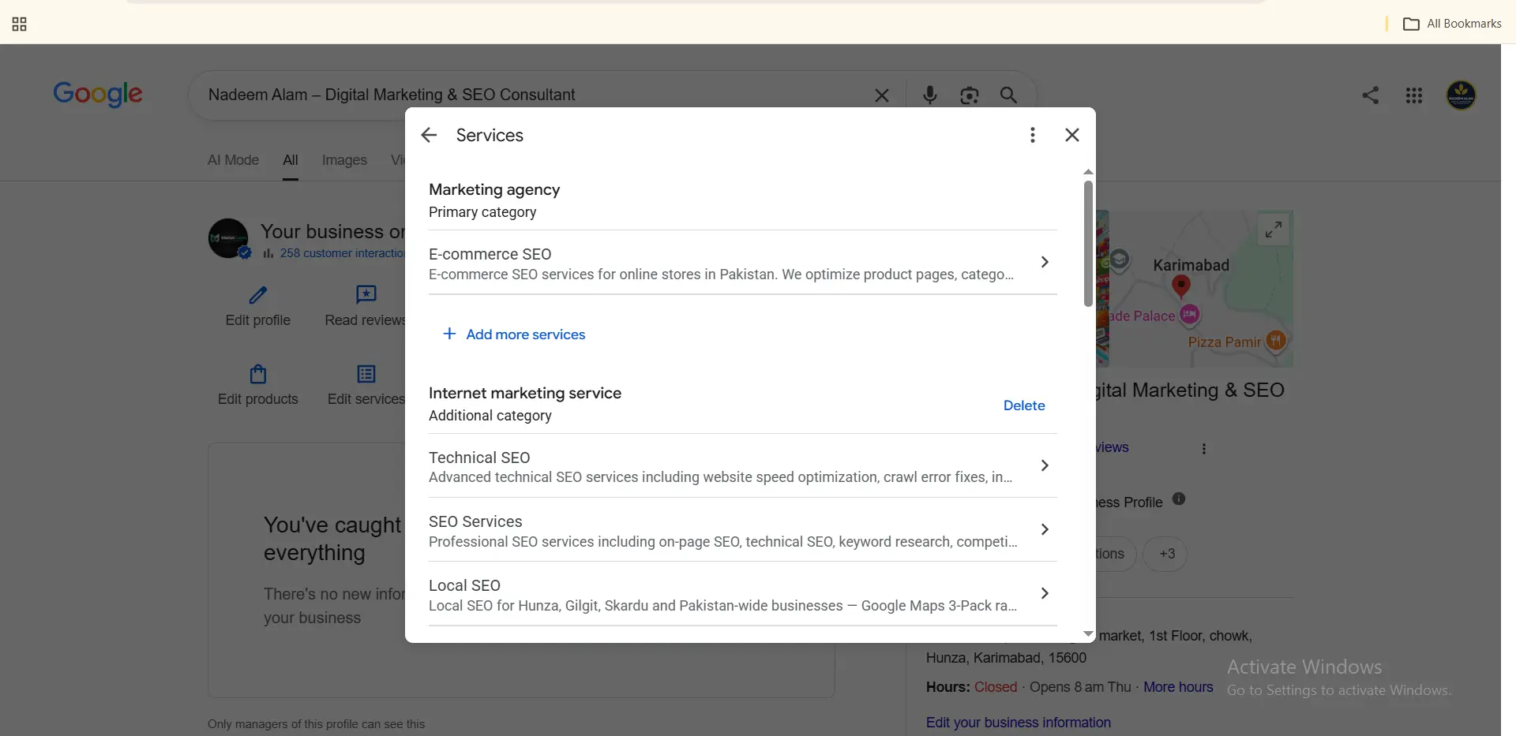The width and height of the screenshot is (1516, 736).
Task: Click the Karimabad red map pin
Action: pyautogui.click(x=1181, y=286)
